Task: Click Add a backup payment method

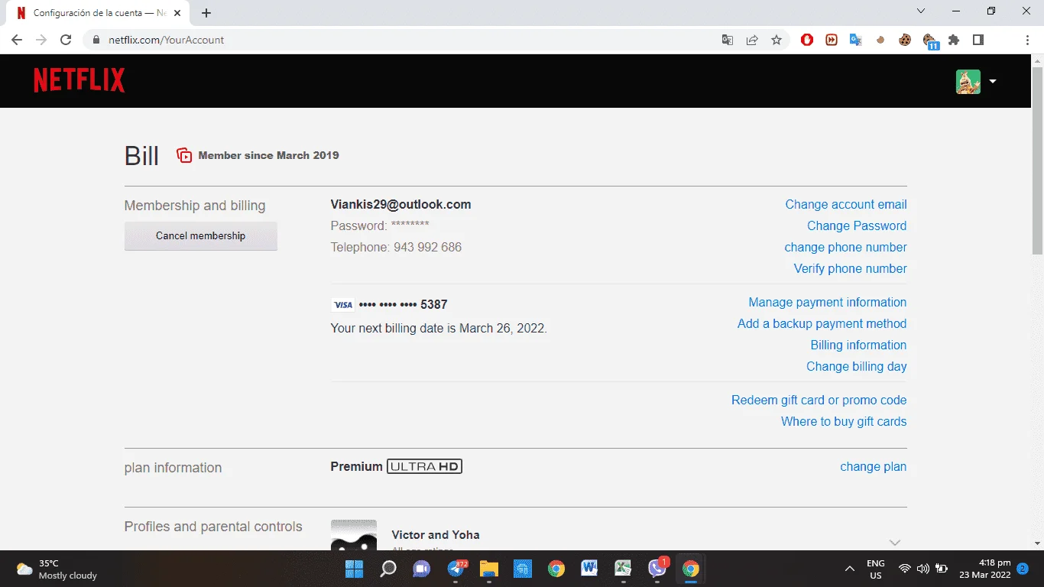Action: [822, 324]
